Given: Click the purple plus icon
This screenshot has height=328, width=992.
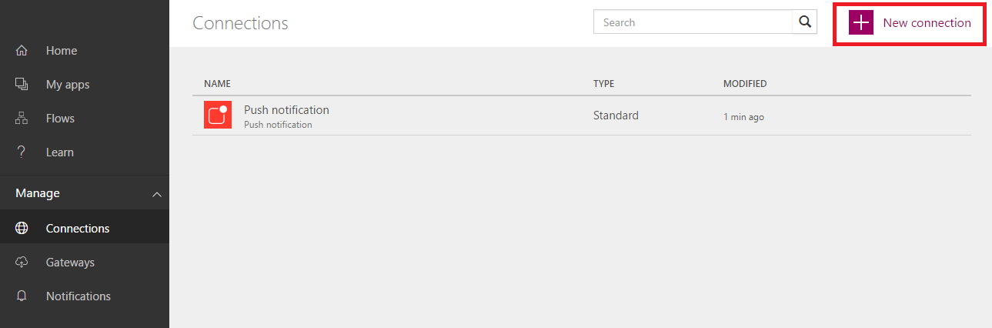Looking at the screenshot, I should (861, 23).
